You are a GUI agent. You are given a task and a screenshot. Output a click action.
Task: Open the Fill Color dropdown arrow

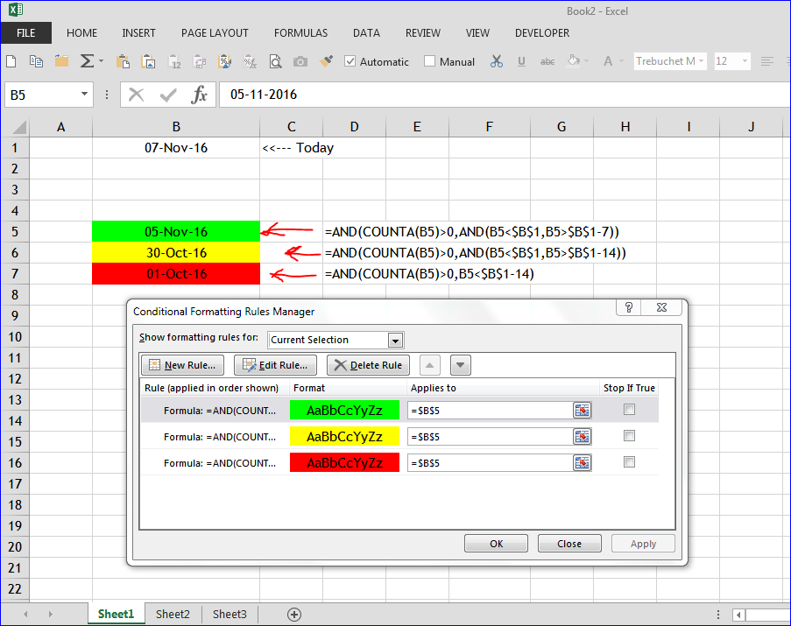point(586,61)
